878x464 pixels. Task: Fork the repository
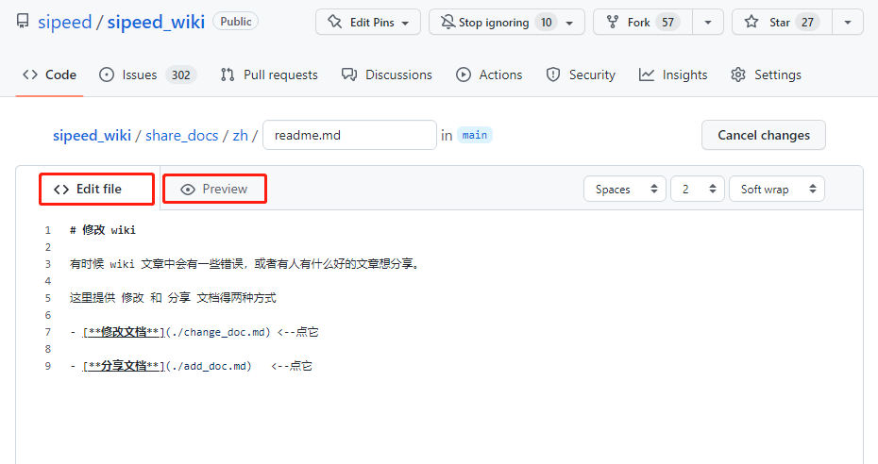pos(643,22)
